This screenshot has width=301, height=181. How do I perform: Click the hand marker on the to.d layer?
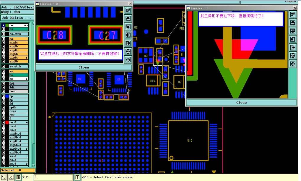[x=27, y=122]
